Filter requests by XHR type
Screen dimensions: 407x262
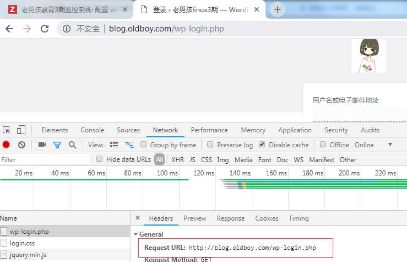(177, 160)
